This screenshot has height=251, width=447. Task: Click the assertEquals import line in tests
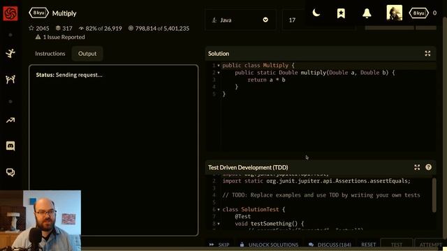(316, 181)
